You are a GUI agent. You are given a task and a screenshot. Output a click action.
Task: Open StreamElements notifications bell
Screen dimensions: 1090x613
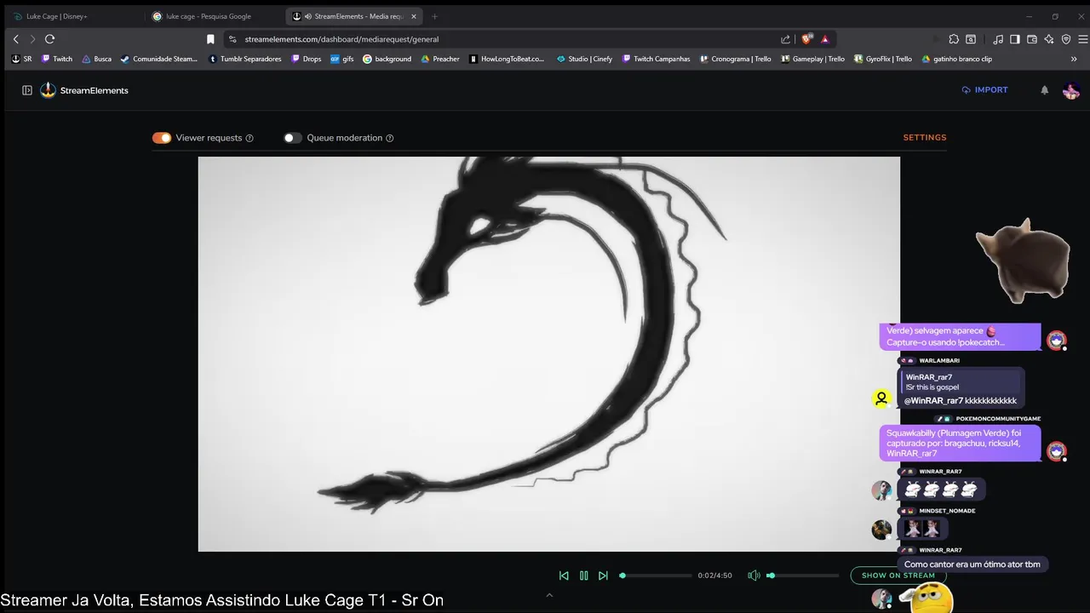coord(1044,90)
